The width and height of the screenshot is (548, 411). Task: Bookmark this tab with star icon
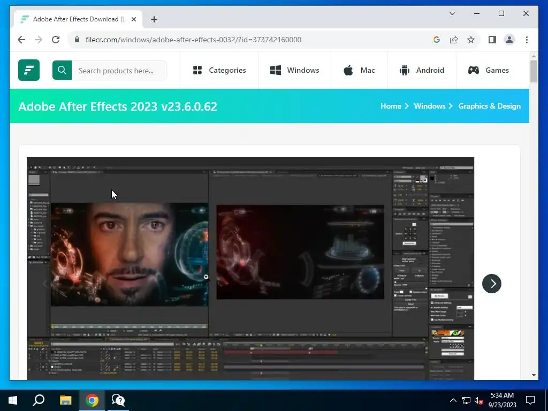[471, 40]
